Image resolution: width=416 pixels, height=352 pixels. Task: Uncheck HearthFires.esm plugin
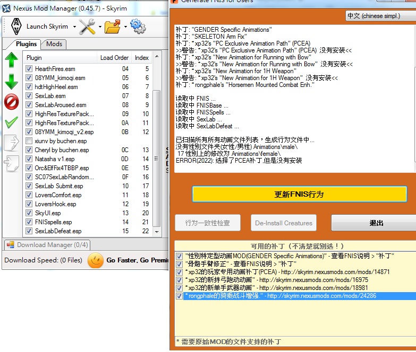point(29,69)
